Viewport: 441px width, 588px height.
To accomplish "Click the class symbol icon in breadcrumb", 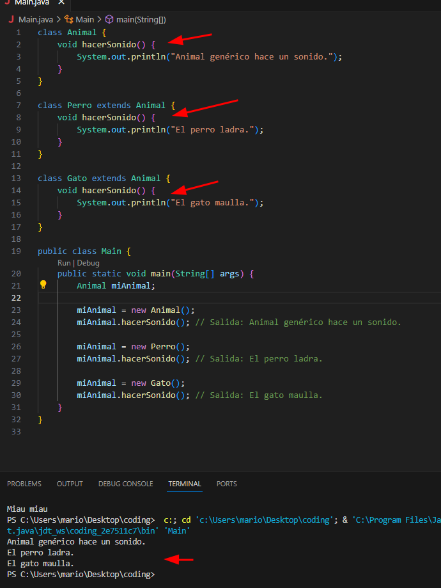I will [x=68, y=19].
